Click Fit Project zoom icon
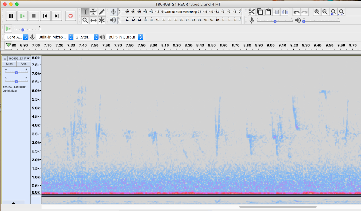The image size is (361, 211). click(x=341, y=12)
